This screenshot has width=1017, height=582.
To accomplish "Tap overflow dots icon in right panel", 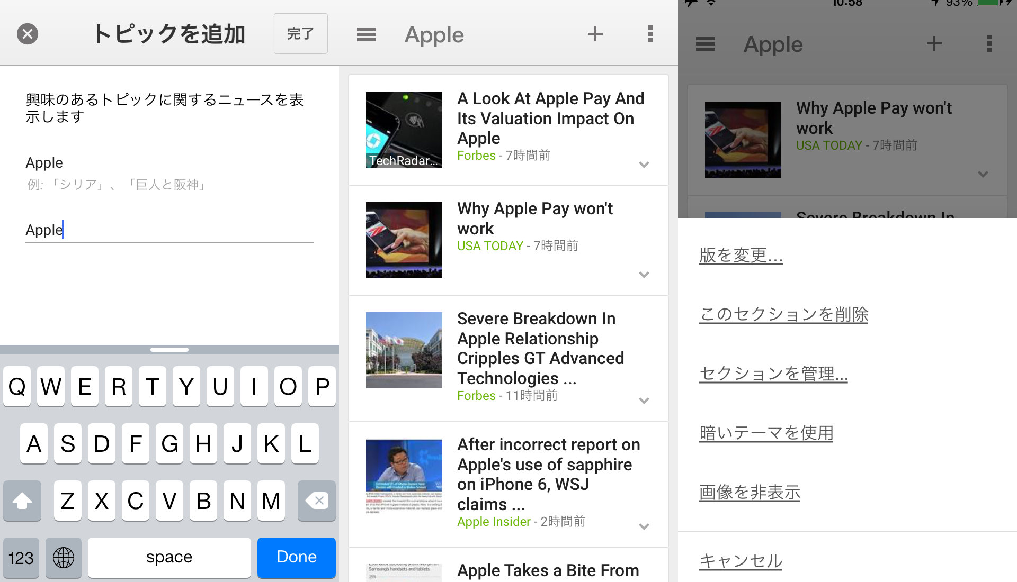I will (989, 44).
